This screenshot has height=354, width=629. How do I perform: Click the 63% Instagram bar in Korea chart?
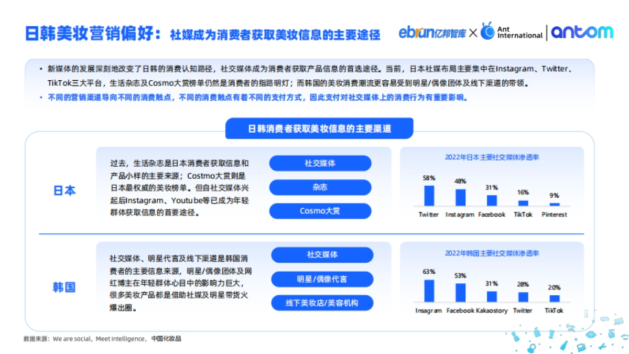point(428,292)
